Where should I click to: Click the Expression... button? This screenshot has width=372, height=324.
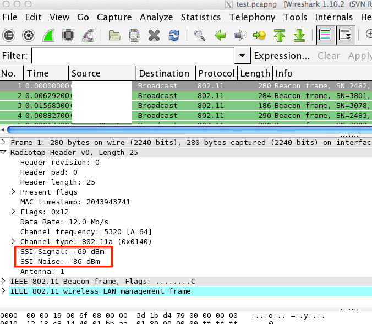(x=282, y=56)
